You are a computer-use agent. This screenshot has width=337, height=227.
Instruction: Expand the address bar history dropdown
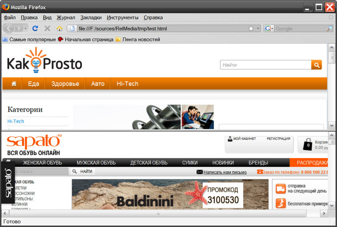point(258,29)
